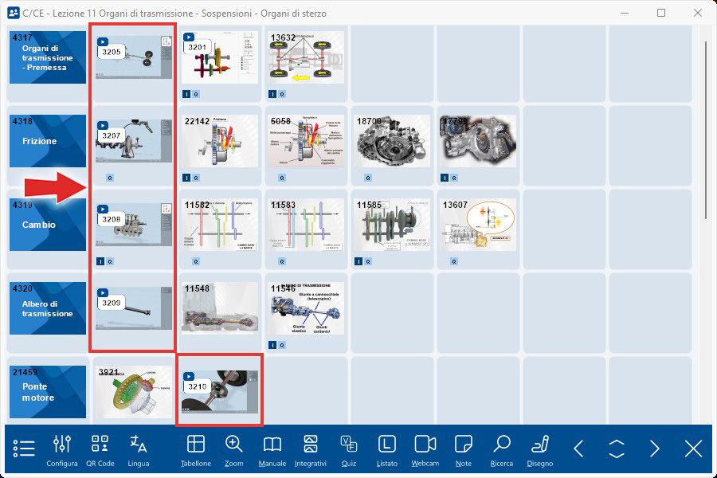
Task: Click the QR Code icon
Action: [100, 449]
